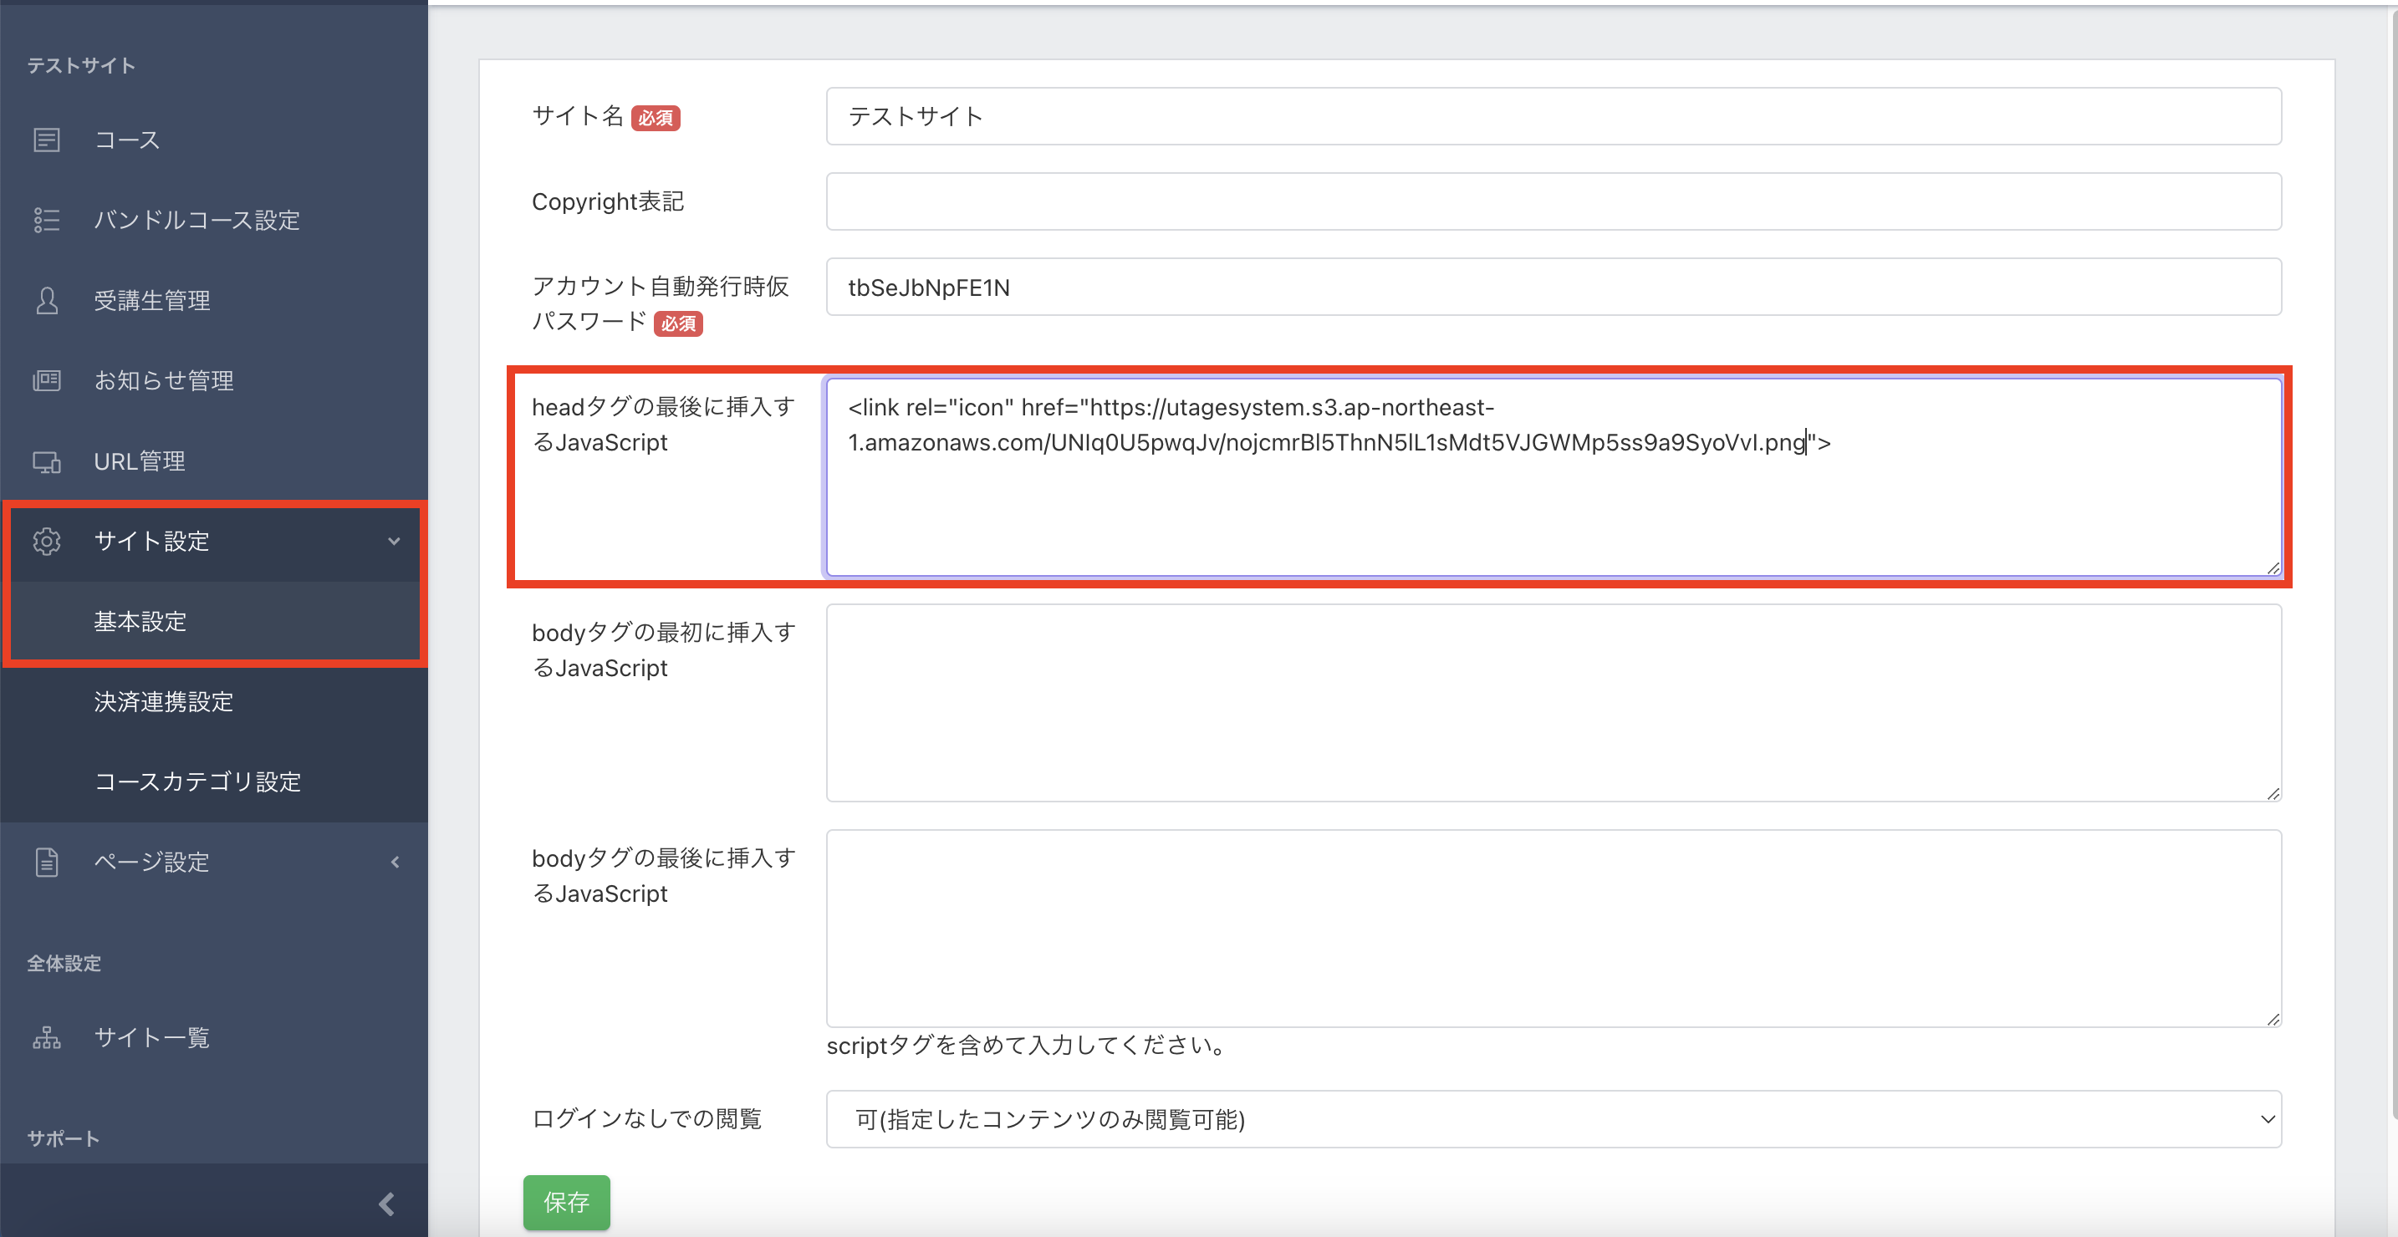Screen dimensions: 2398x1237
Task: Open 基本設定 submenu item
Action: coord(140,622)
